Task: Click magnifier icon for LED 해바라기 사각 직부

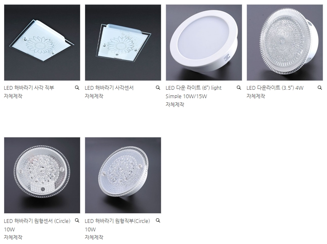Action: (77, 88)
